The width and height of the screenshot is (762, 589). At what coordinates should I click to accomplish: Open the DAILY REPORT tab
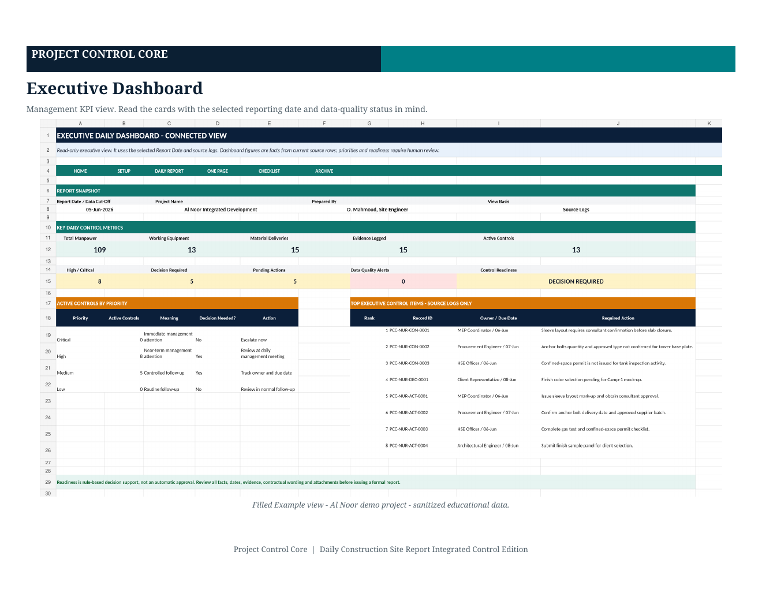point(169,171)
